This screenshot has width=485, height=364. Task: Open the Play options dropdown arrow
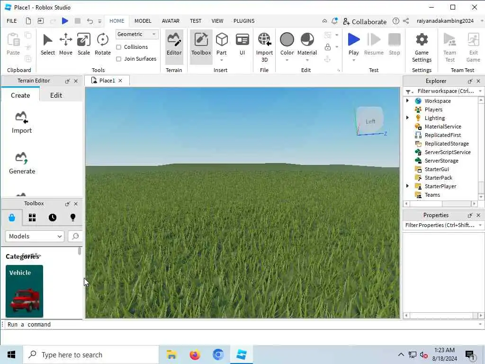click(x=353, y=60)
